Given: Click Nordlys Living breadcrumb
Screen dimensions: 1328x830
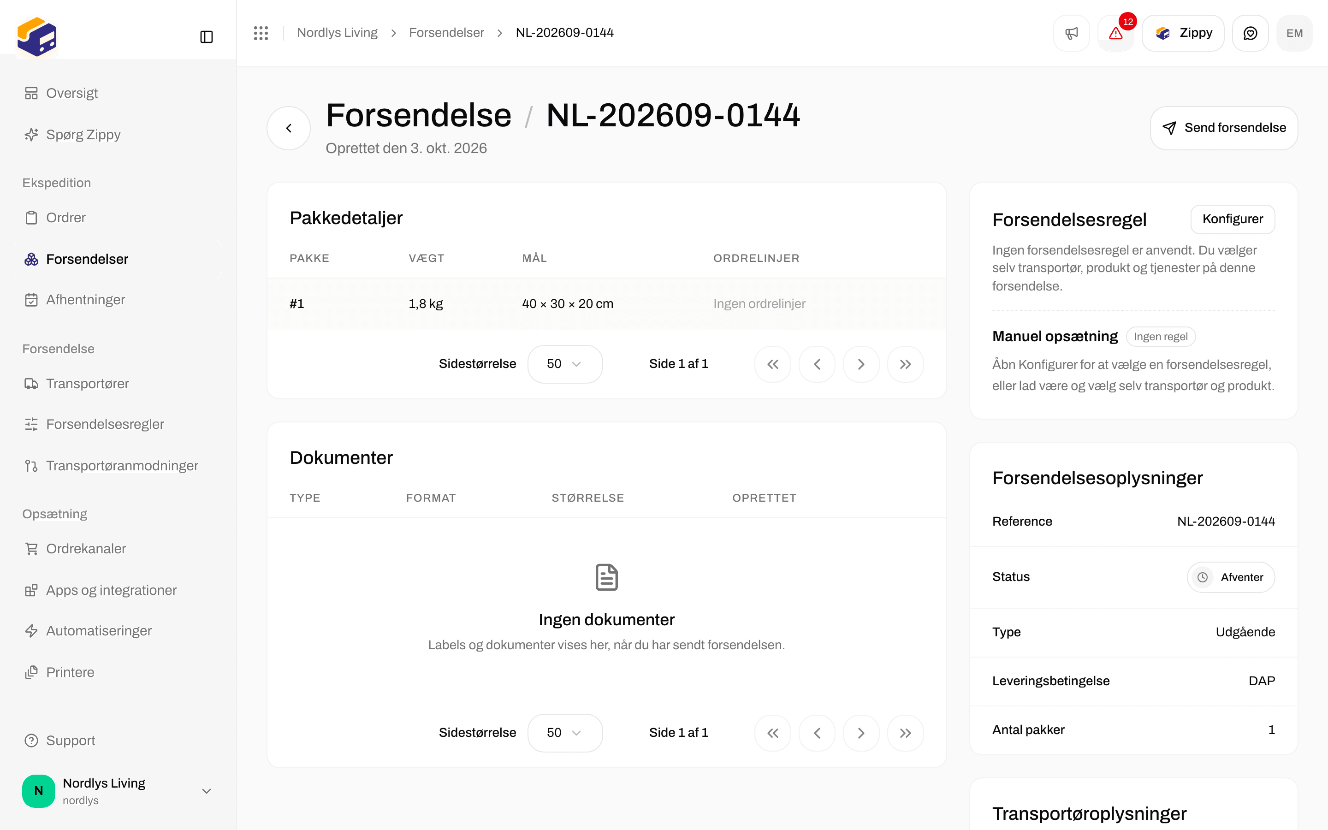Looking at the screenshot, I should click(x=337, y=33).
